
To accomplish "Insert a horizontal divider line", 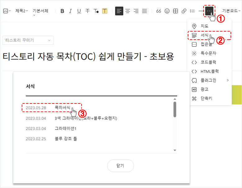I will 201,11.
